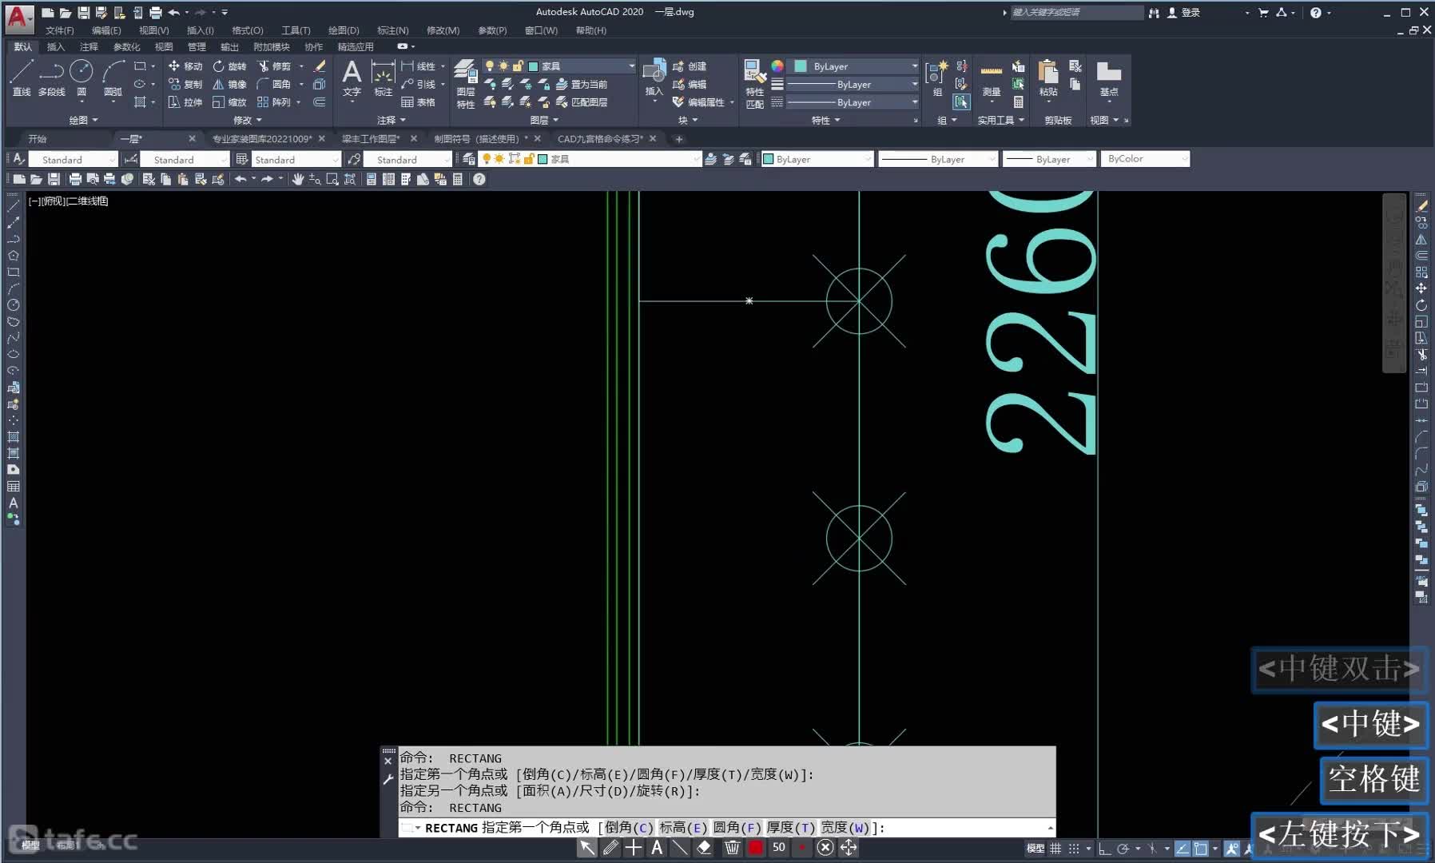Open the ribbon object color ByLayer dropdown
Screen dimensions: 1435x863
tap(855, 66)
